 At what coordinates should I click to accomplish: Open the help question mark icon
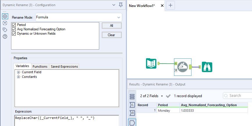pos(5,36)
